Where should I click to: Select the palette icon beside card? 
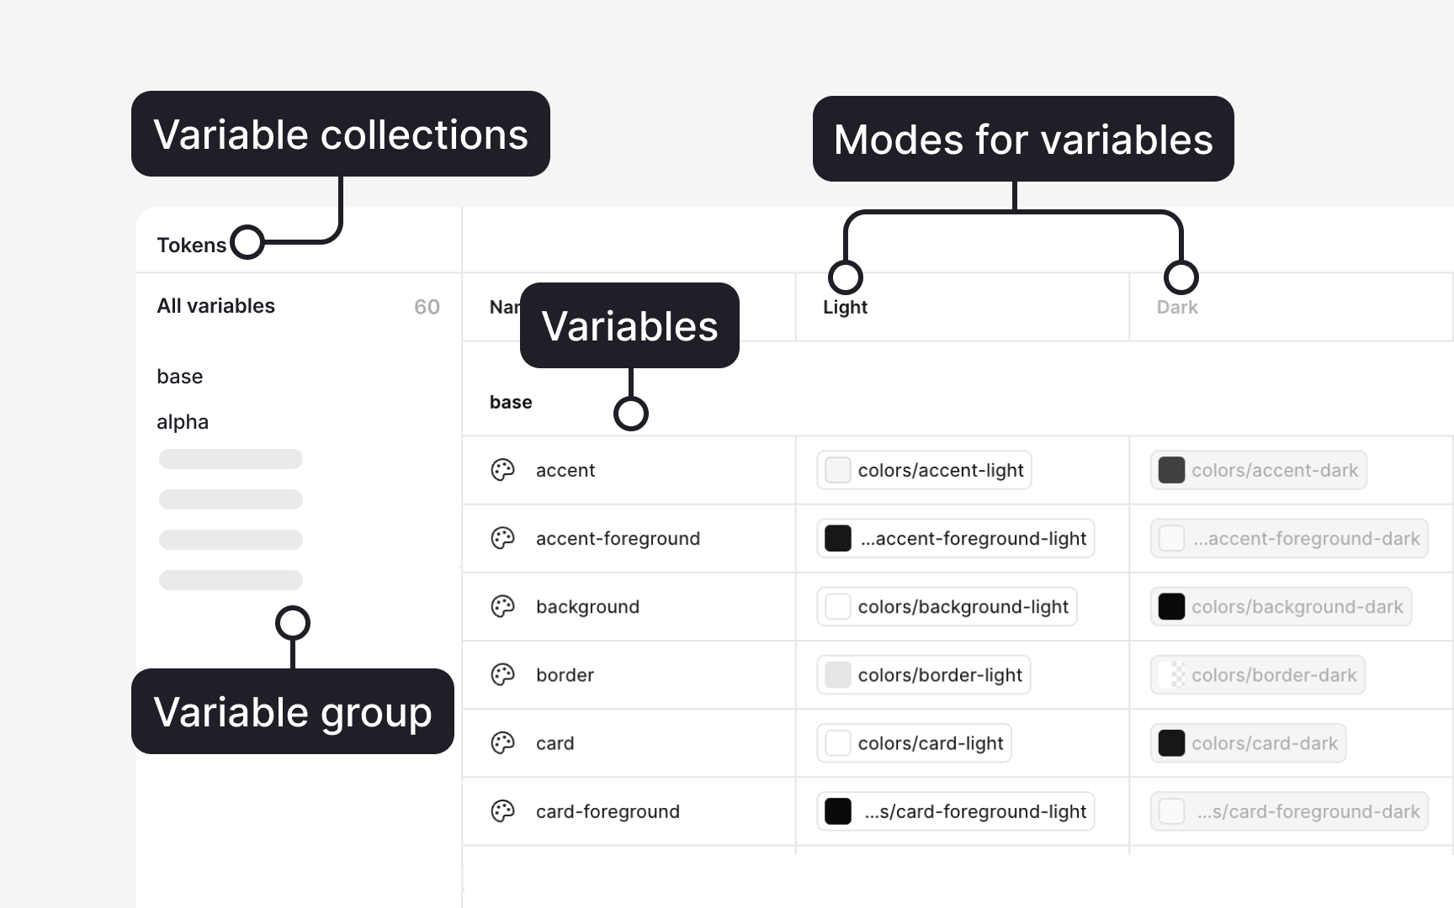503,743
